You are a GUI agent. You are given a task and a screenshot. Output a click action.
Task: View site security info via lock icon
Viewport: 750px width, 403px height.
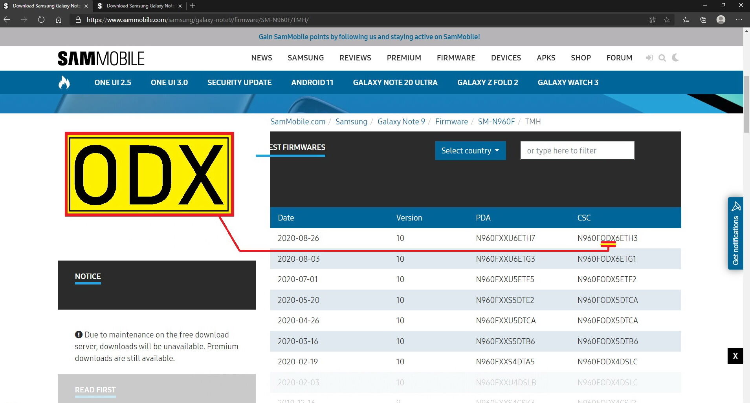click(x=78, y=20)
